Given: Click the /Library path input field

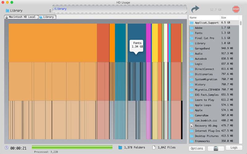Looking at the screenshot, I should click(x=119, y=9).
